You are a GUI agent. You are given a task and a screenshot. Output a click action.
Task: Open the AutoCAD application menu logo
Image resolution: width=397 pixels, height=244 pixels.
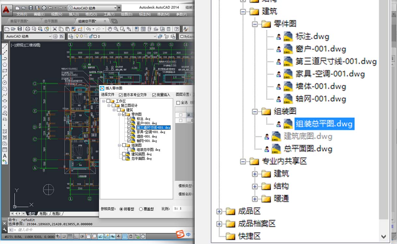pos(6,10)
